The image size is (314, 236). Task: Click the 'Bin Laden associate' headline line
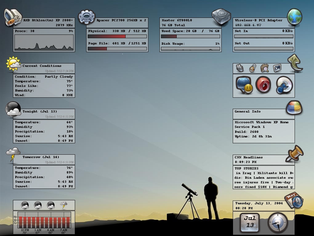(x=264, y=178)
